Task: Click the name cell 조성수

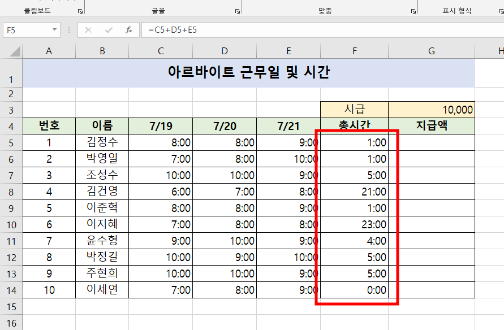Action: (x=102, y=175)
